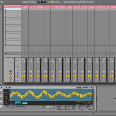This screenshot has width=116, height=116.
Task: Click the Fade Out knob
Action: [x=66, y=109]
